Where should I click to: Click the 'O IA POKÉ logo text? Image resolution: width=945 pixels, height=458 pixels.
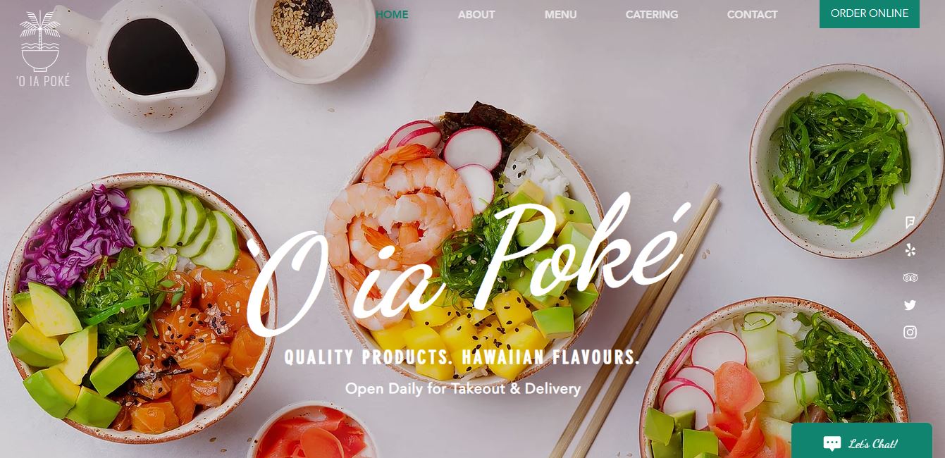43,81
